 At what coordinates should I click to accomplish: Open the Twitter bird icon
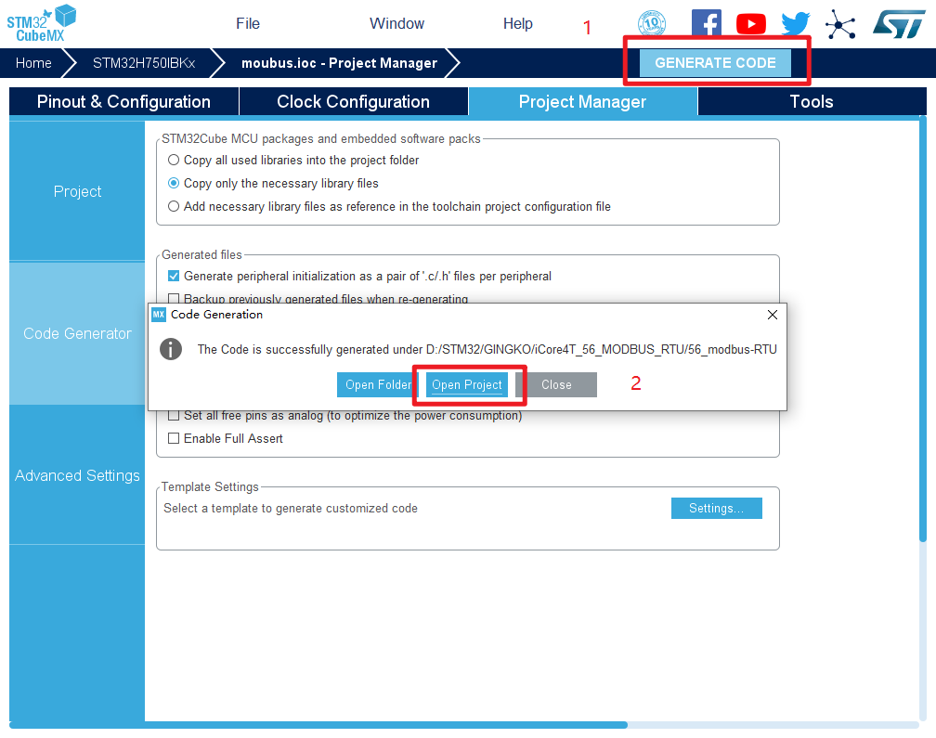point(796,25)
